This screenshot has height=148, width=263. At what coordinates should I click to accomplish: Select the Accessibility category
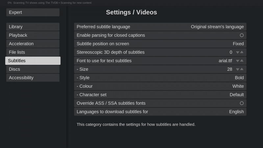(x=33, y=78)
